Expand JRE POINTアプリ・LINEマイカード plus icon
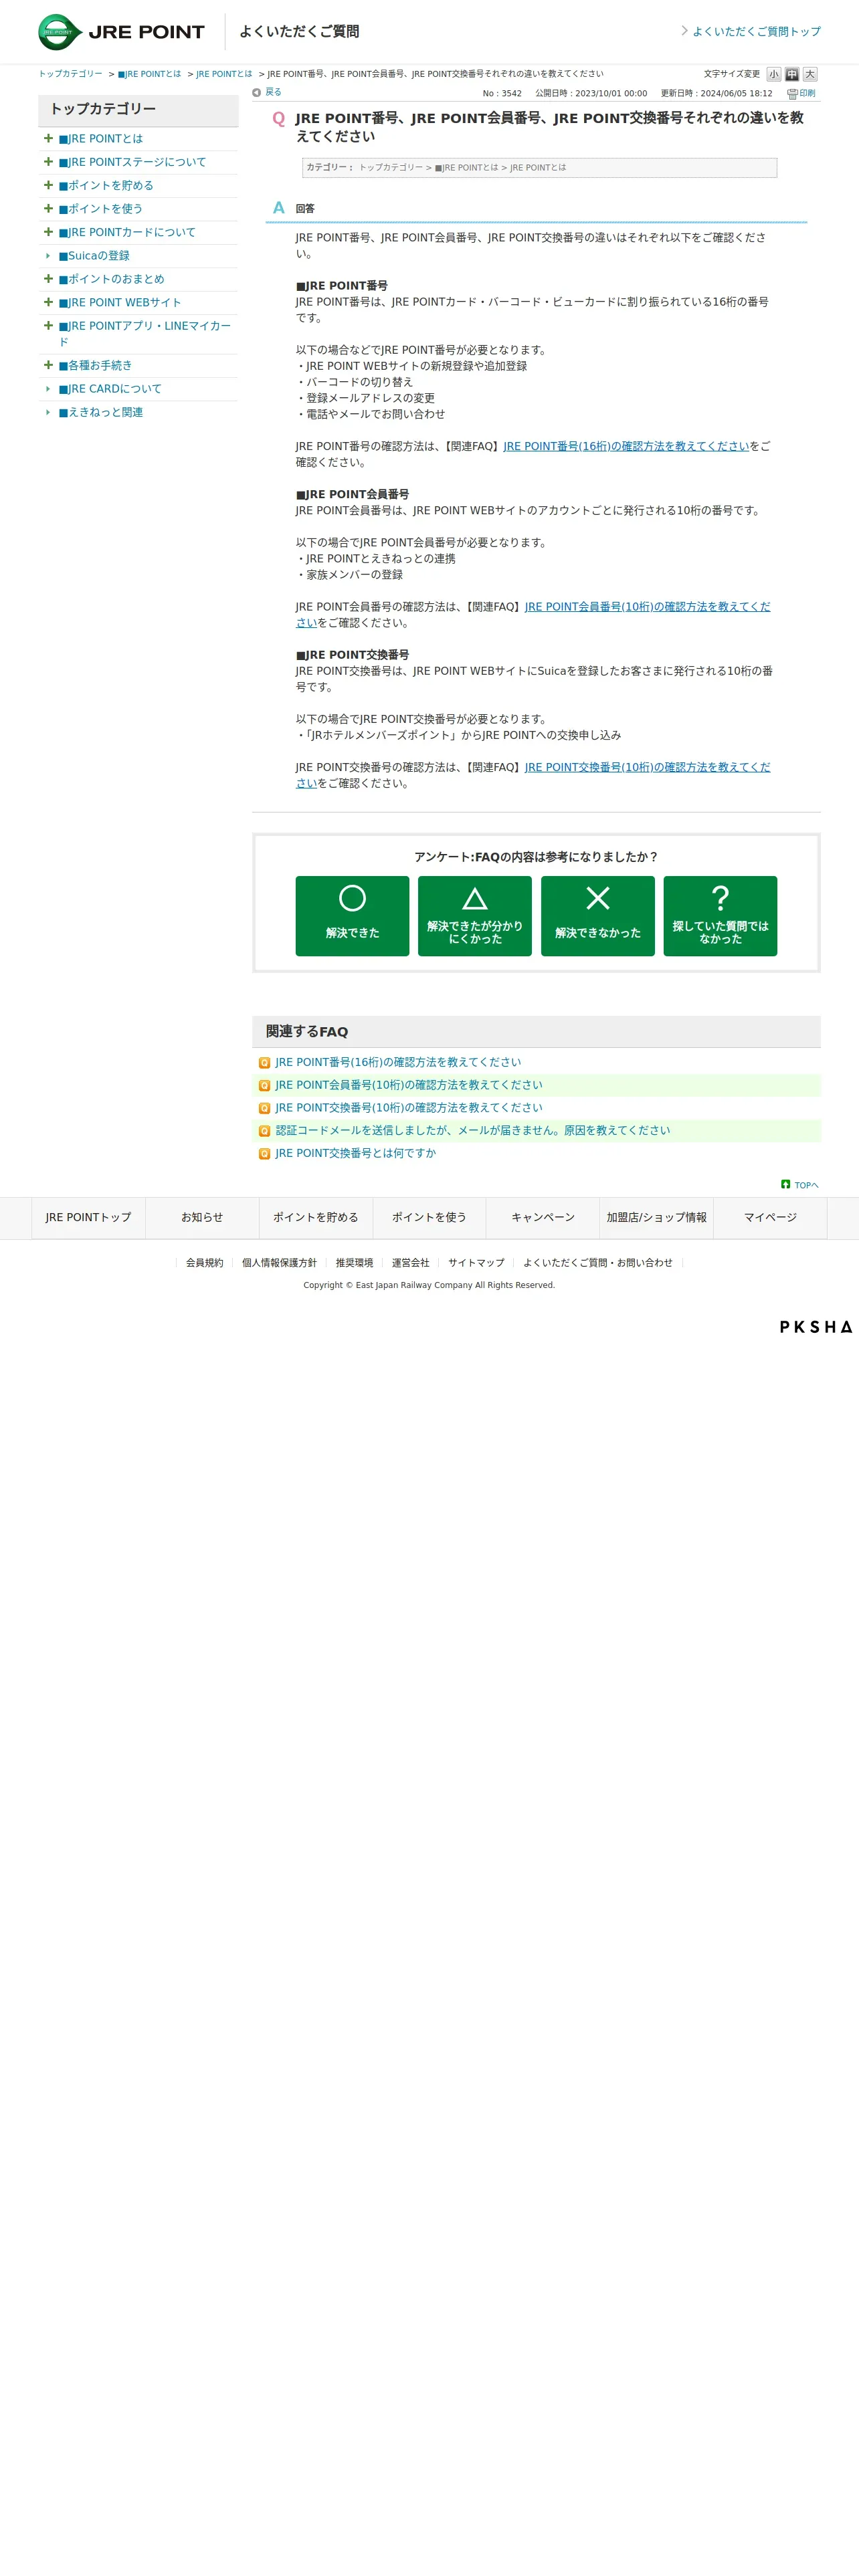This screenshot has height=2576, width=859. 48,325
